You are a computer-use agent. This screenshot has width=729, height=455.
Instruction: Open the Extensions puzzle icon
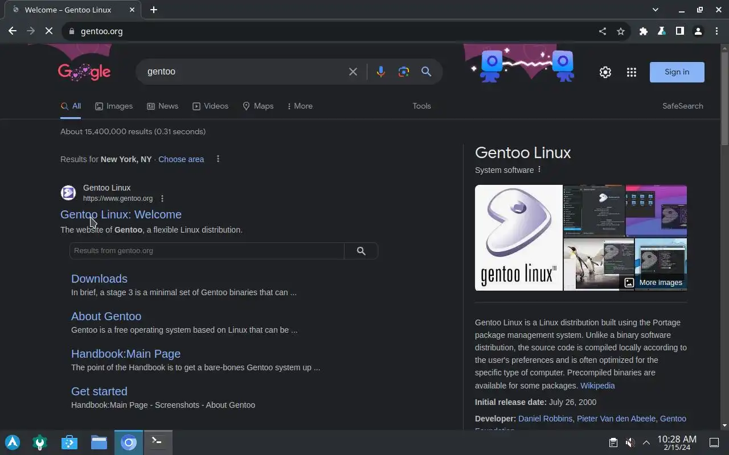644,31
